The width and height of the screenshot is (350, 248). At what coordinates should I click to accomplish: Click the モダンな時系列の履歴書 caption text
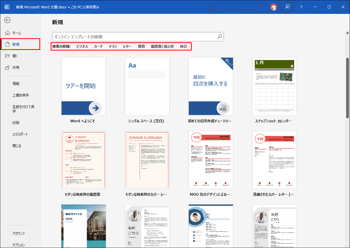(x=83, y=195)
